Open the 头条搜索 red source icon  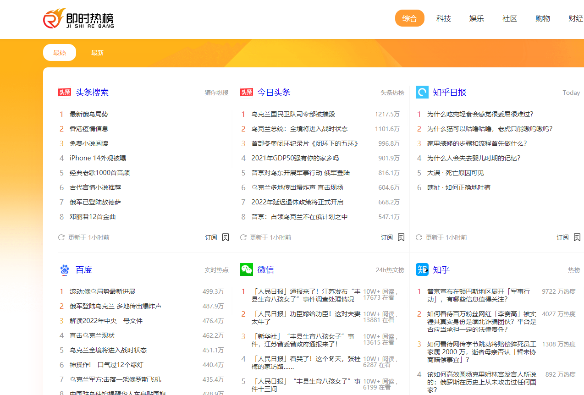[x=65, y=92]
